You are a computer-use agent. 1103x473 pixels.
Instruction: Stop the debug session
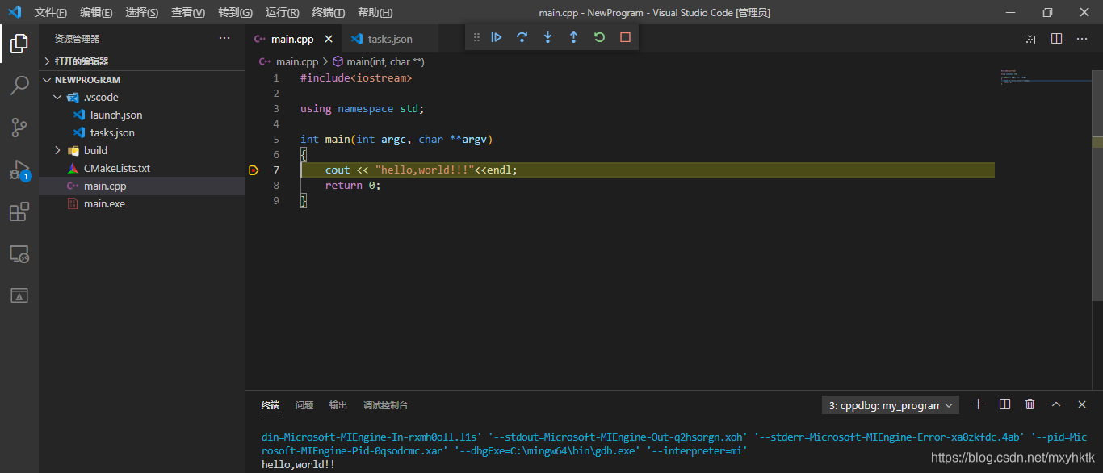625,37
